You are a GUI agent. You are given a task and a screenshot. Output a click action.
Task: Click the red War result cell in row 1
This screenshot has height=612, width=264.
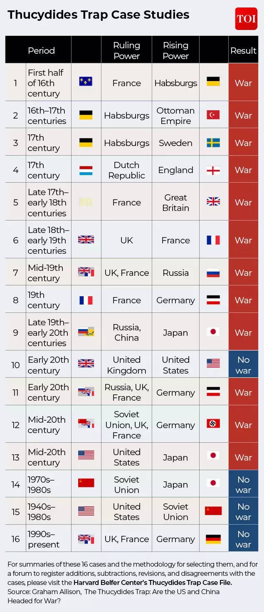pyautogui.click(x=243, y=83)
